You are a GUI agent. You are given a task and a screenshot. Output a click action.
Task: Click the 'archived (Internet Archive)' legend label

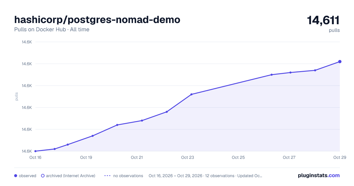pyautogui.click(x=71, y=176)
